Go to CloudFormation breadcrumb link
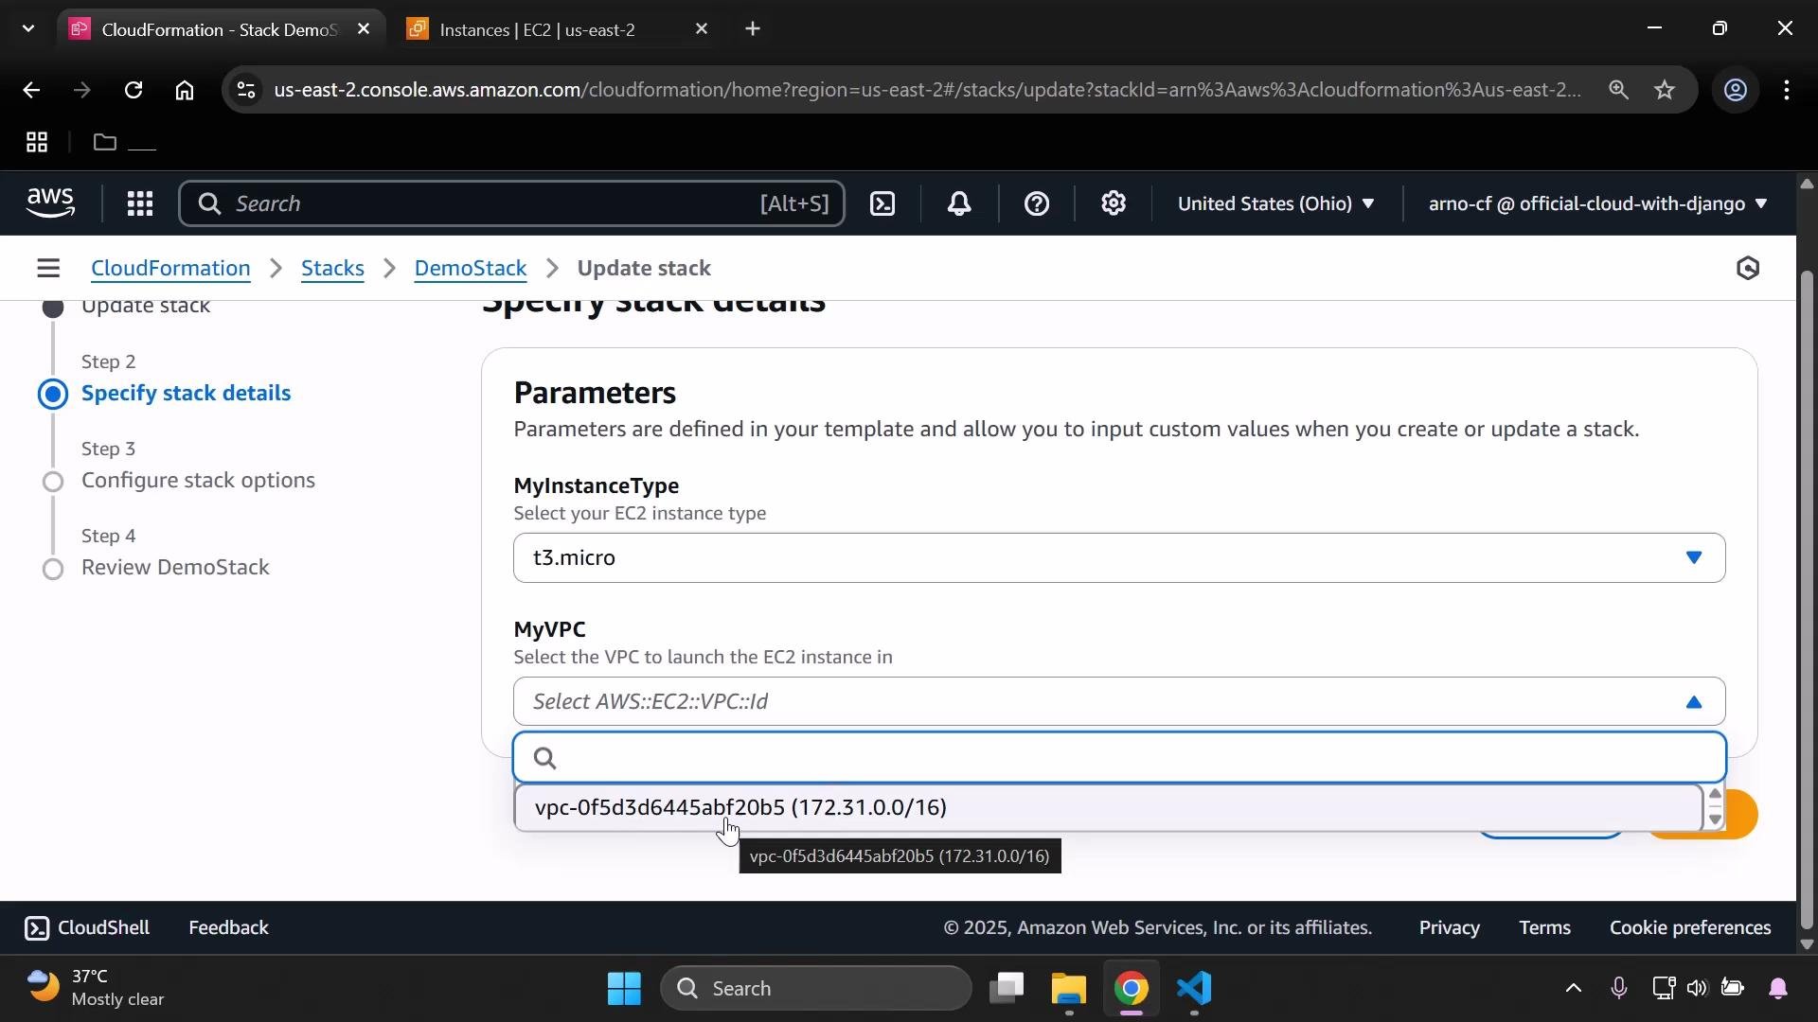 [x=170, y=269]
